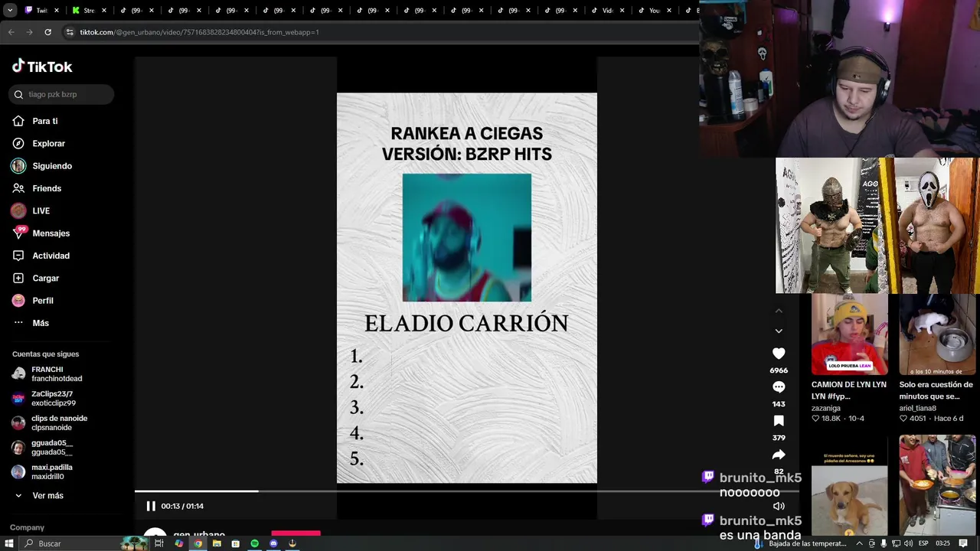Open the Más options menu
This screenshot has height=551, width=980.
coord(31,323)
